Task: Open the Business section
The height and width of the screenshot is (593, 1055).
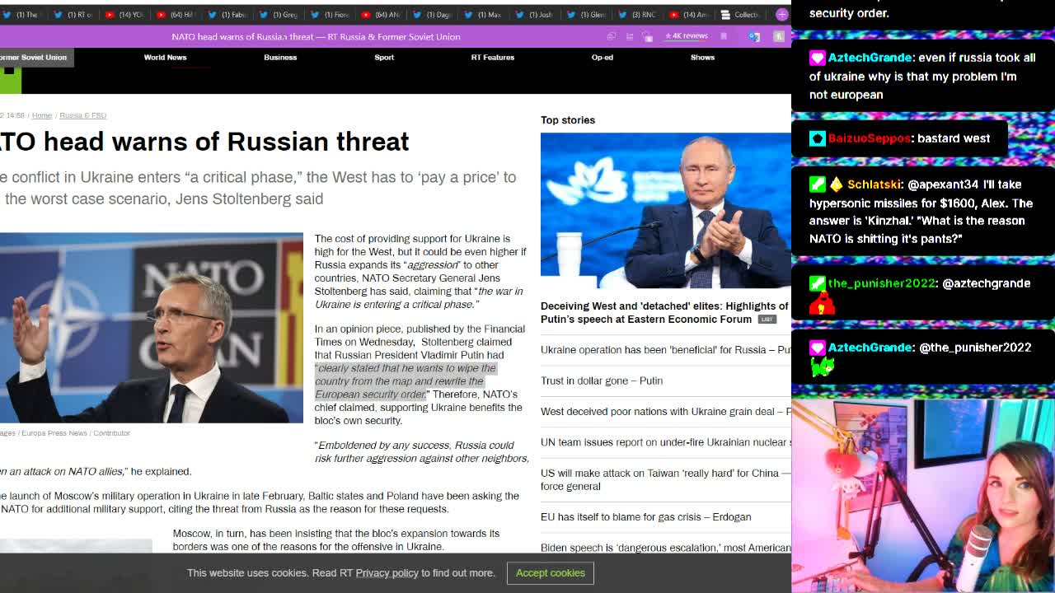Action: (280, 58)
